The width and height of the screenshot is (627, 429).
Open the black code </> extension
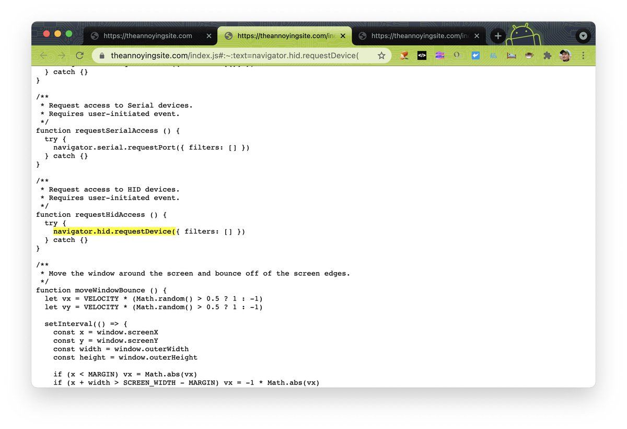tap(422, 55)
